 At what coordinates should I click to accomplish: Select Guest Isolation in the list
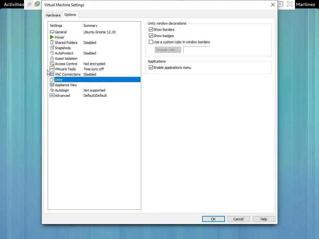(66, 59)
